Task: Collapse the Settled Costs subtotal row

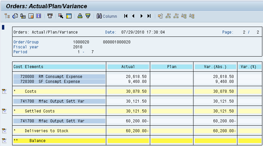Action: tap(4, 111)
